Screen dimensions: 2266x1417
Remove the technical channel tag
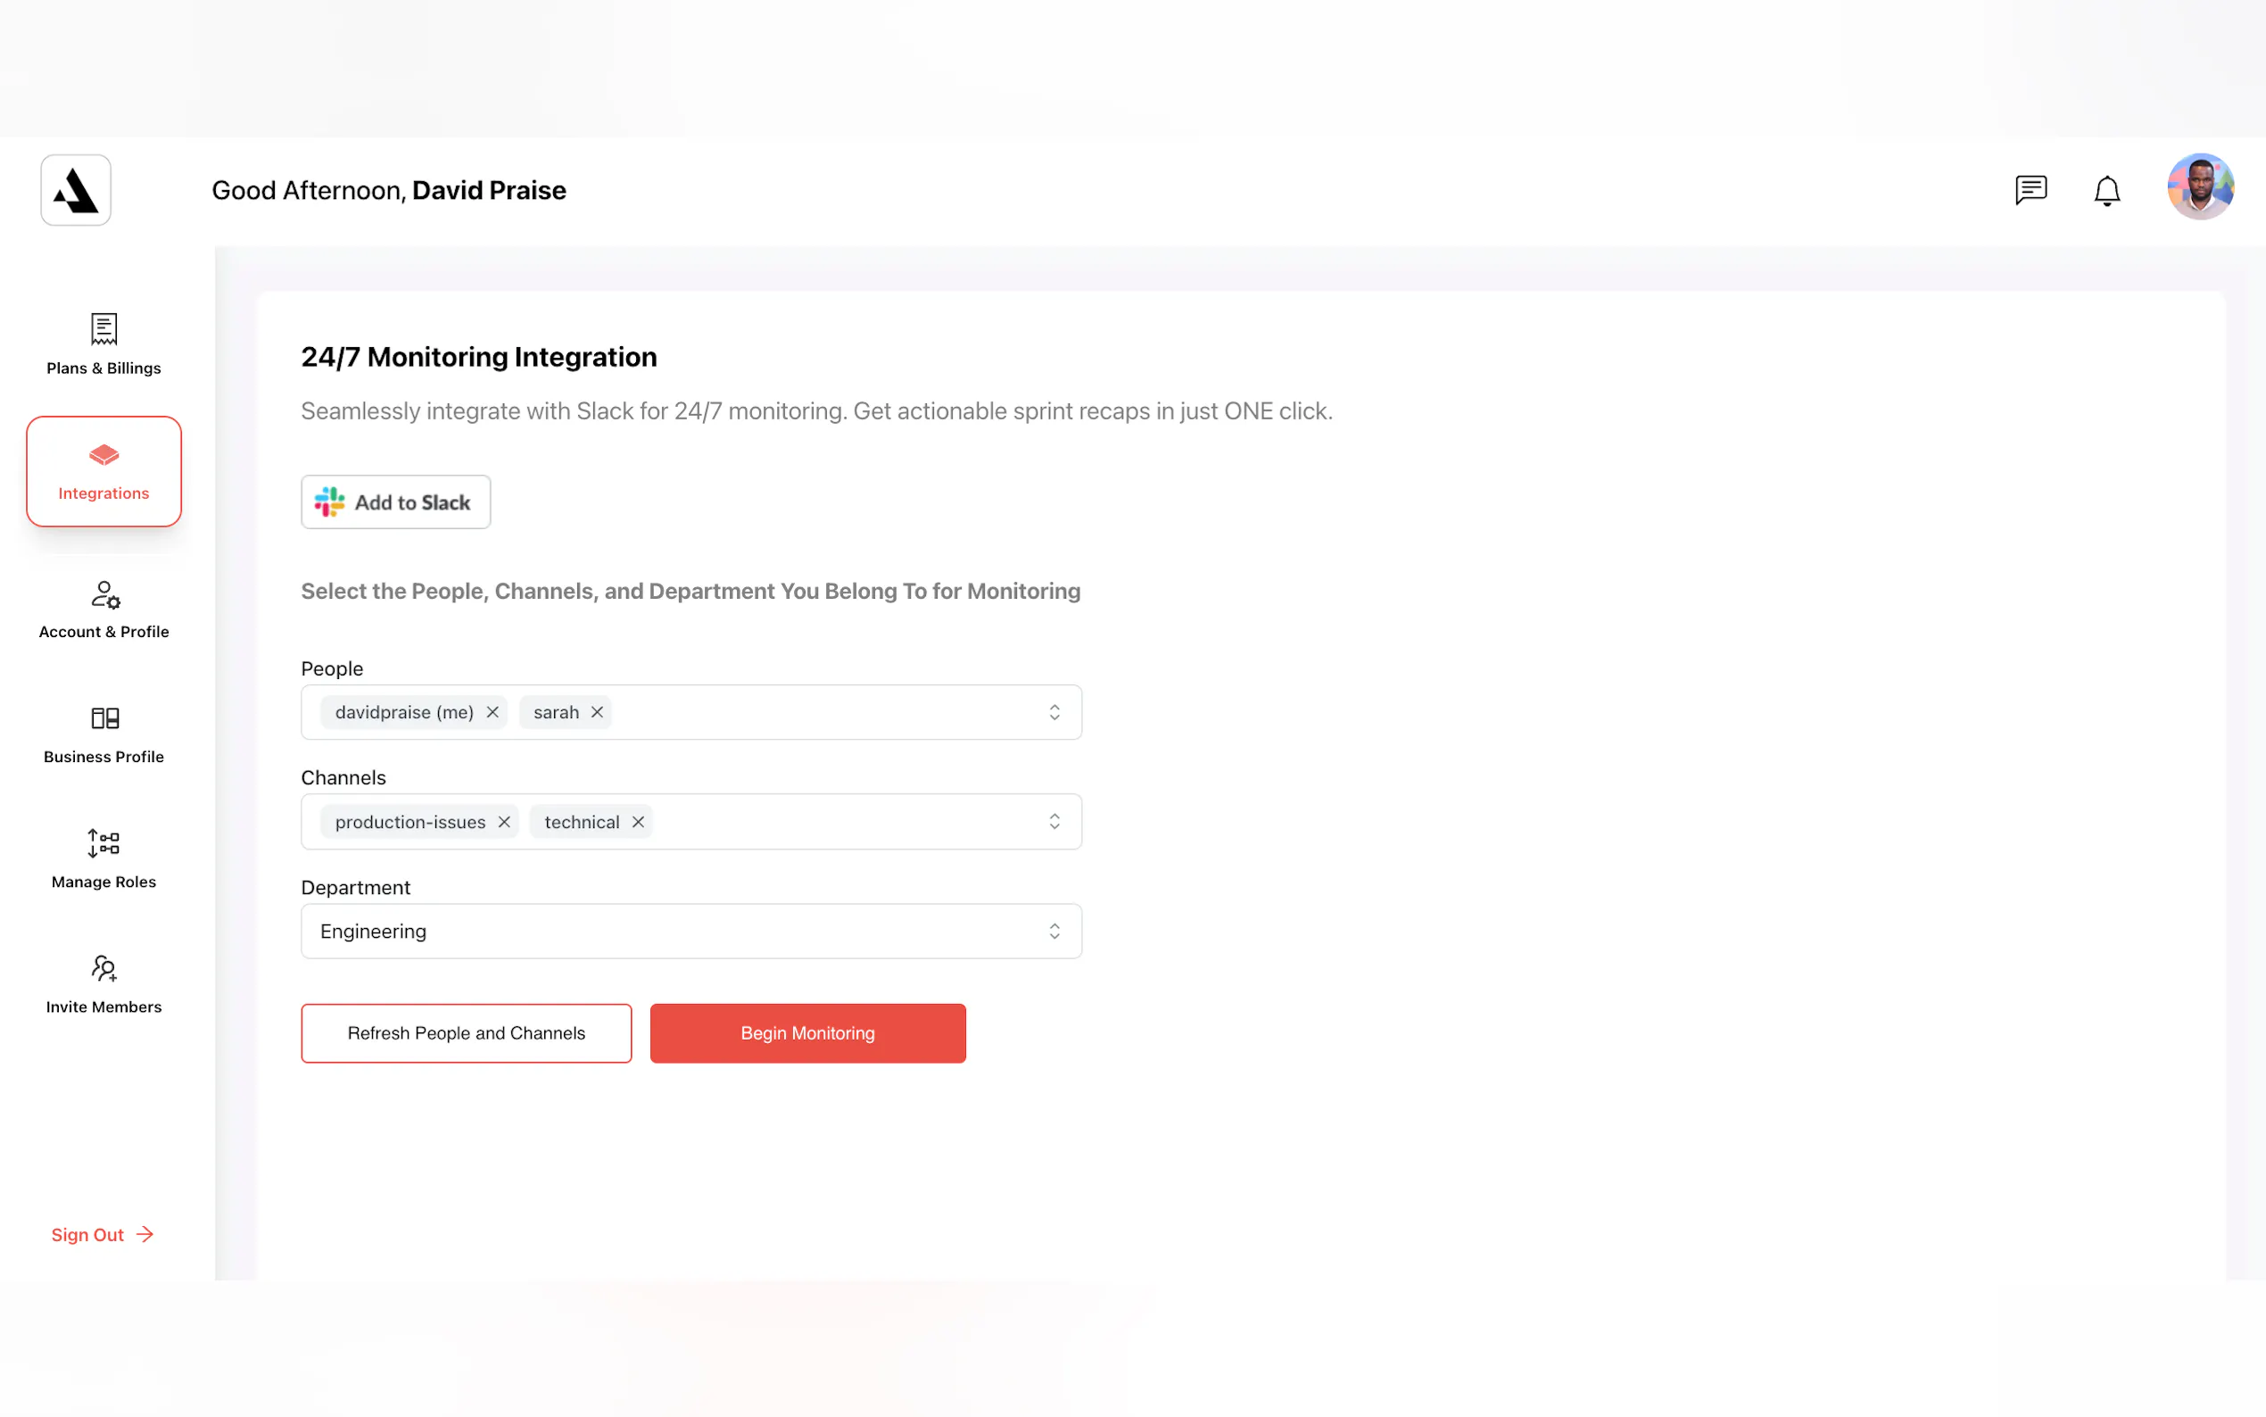(638, 822)
